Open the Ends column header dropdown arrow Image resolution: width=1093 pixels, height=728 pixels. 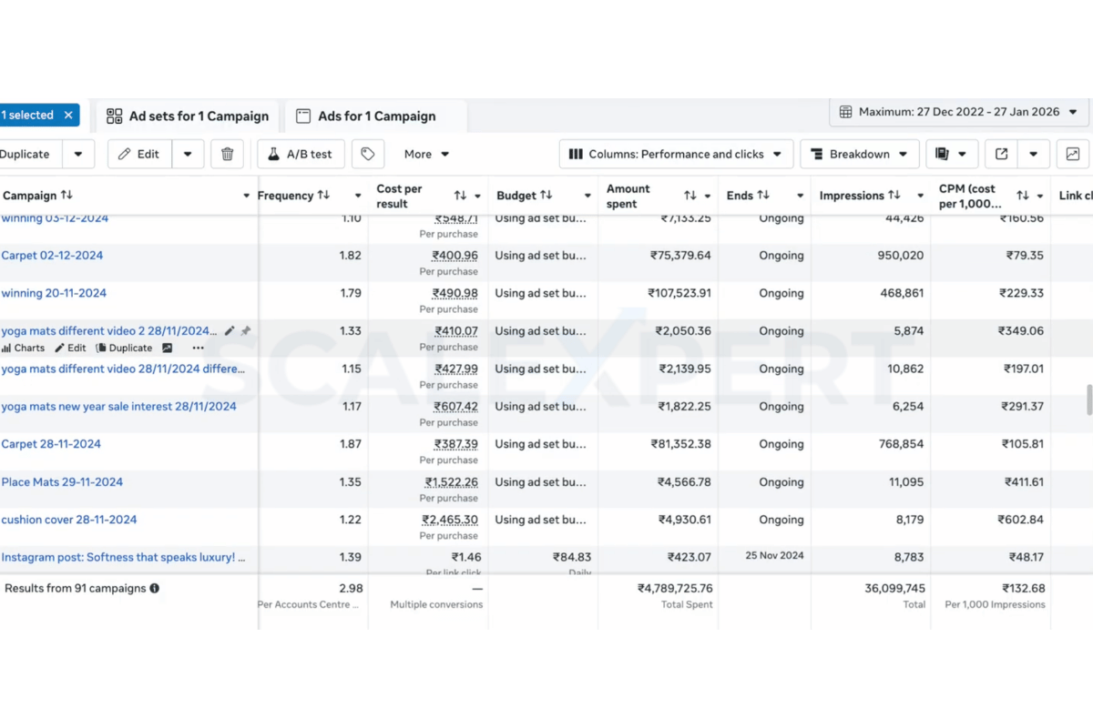coord(801,196)
